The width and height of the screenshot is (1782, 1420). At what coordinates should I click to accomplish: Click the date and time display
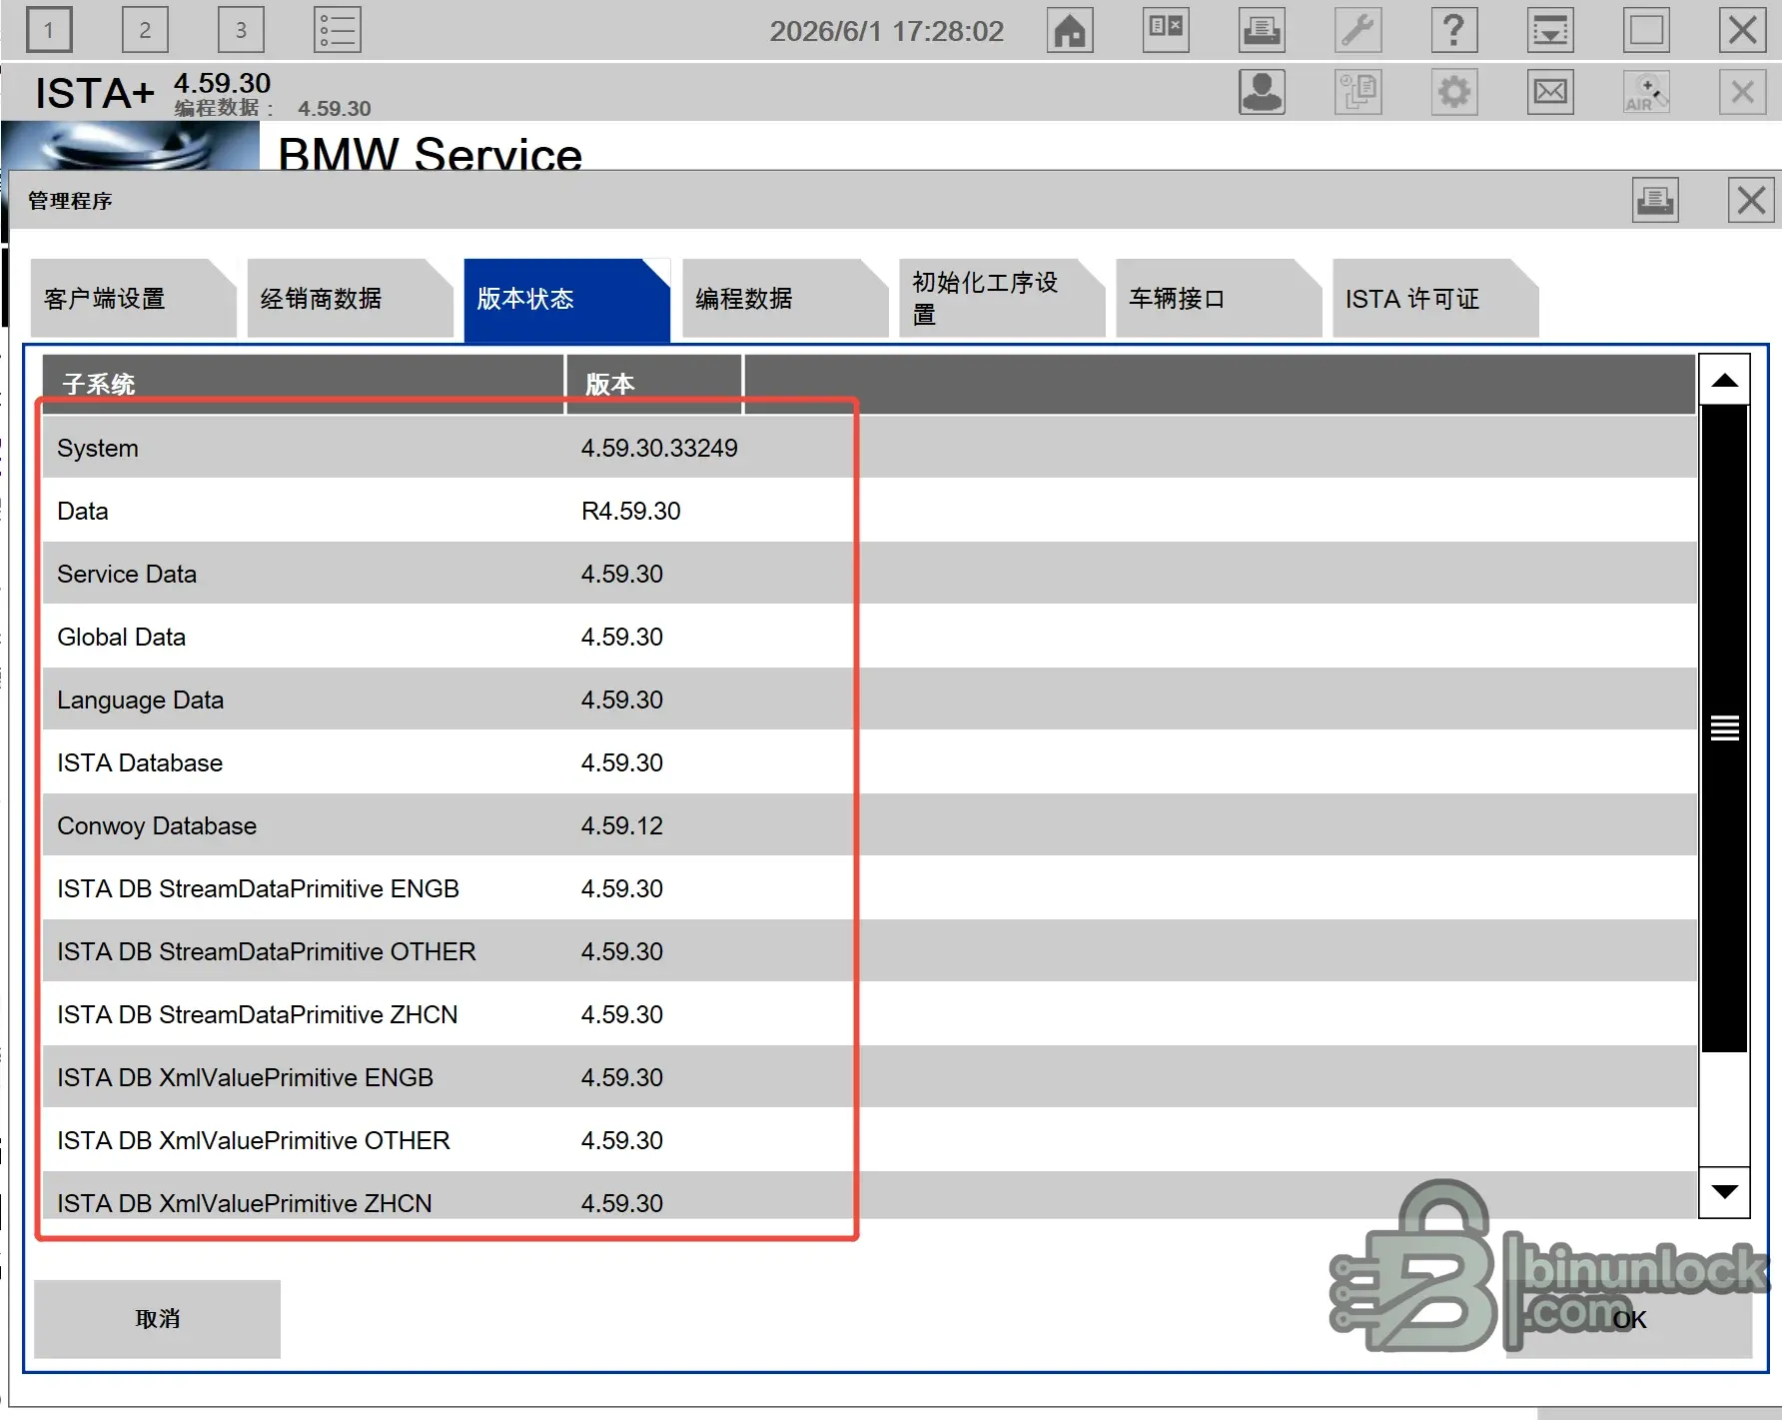coord(887,31)
